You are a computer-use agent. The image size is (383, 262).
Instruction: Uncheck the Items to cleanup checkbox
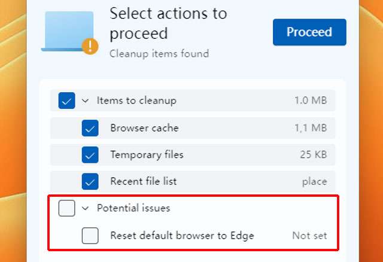coord(66,100)
